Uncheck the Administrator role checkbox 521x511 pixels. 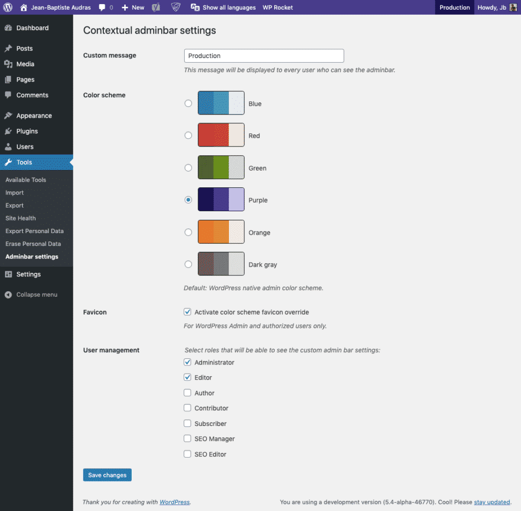pyautogui.click(x=187, y=362)
